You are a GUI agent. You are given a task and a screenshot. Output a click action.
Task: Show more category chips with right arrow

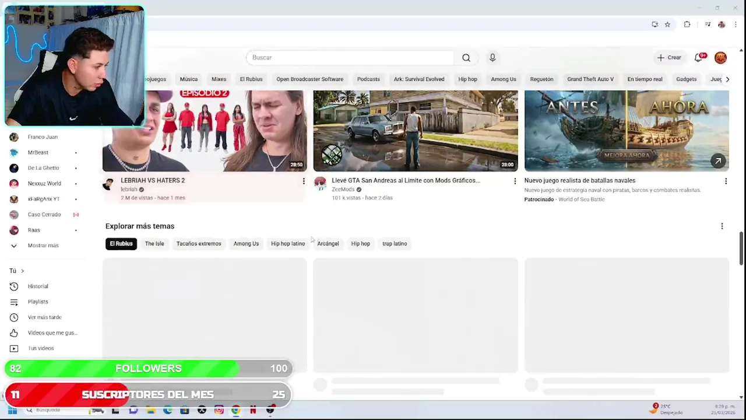point(727,79)
